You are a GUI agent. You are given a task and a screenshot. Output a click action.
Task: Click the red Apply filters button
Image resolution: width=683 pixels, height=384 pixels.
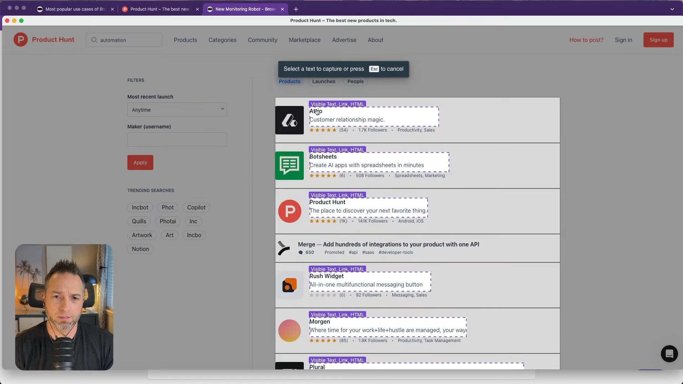[x=140, y=162]
